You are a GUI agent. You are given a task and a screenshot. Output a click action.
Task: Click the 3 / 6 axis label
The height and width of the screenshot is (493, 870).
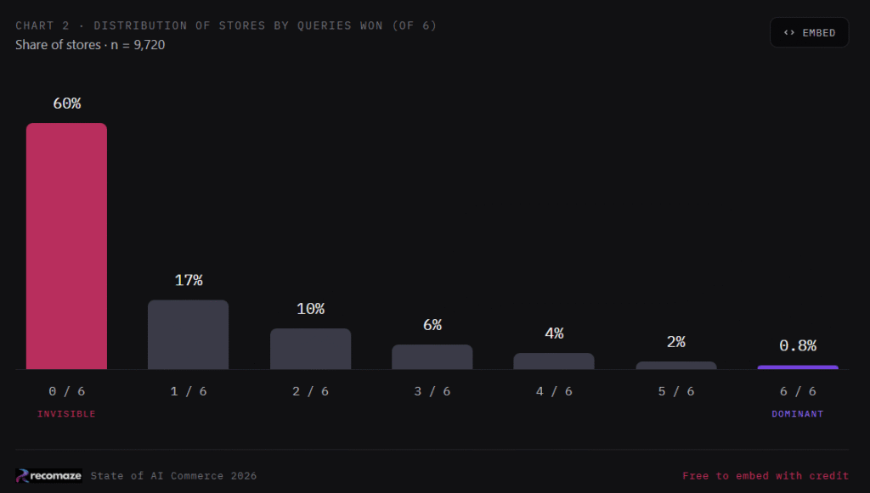point(432,392)
